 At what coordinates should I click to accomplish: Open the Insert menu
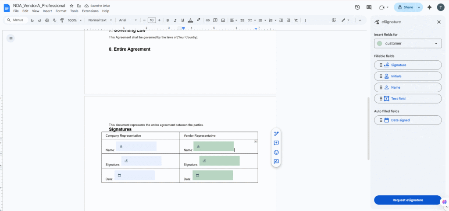(47, 11)
